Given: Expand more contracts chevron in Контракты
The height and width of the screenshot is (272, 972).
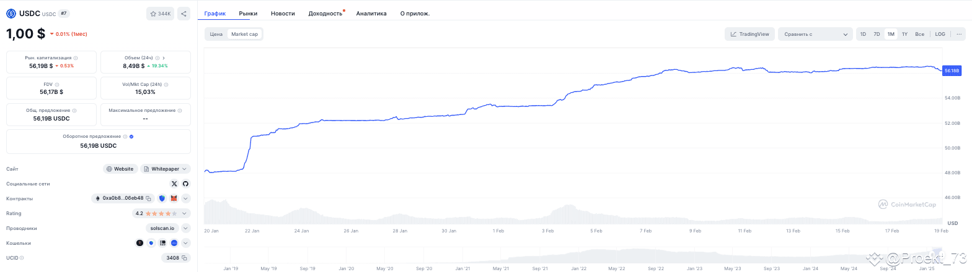Looking at the screenshot, I should point(186,198).
